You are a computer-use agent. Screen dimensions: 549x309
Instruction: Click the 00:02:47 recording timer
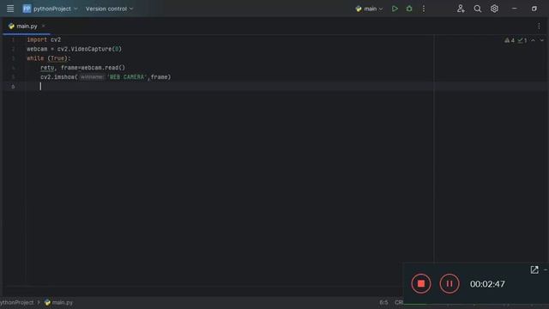[x=487, y=284]
